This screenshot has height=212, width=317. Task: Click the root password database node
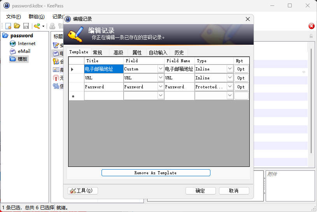(21, 36)
